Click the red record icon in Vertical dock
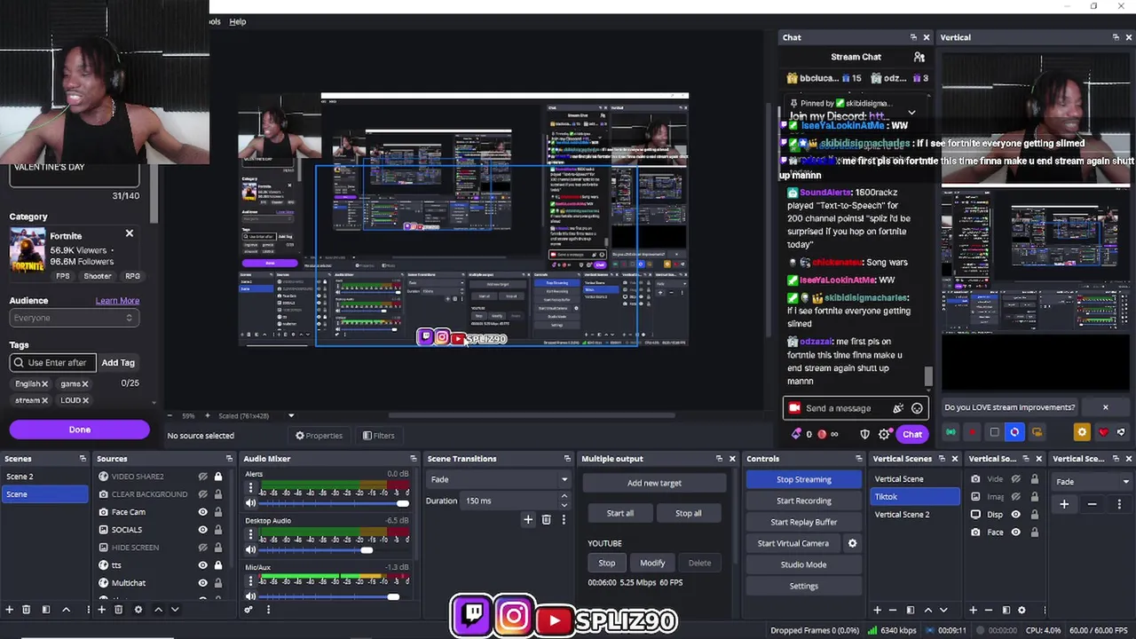The width and height of the screenshot is (1136, 639). tap(972, 432)
